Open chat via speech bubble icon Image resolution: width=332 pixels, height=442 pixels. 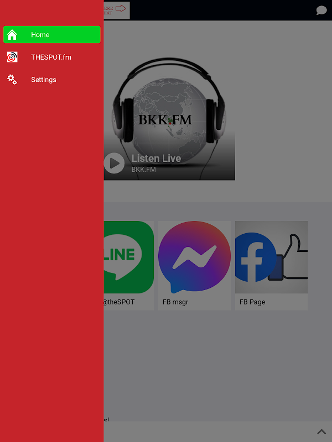[x=321, y=10]
